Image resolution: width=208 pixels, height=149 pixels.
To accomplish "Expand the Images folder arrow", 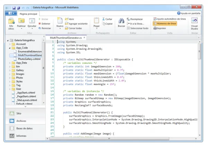I will pos(10,74).
